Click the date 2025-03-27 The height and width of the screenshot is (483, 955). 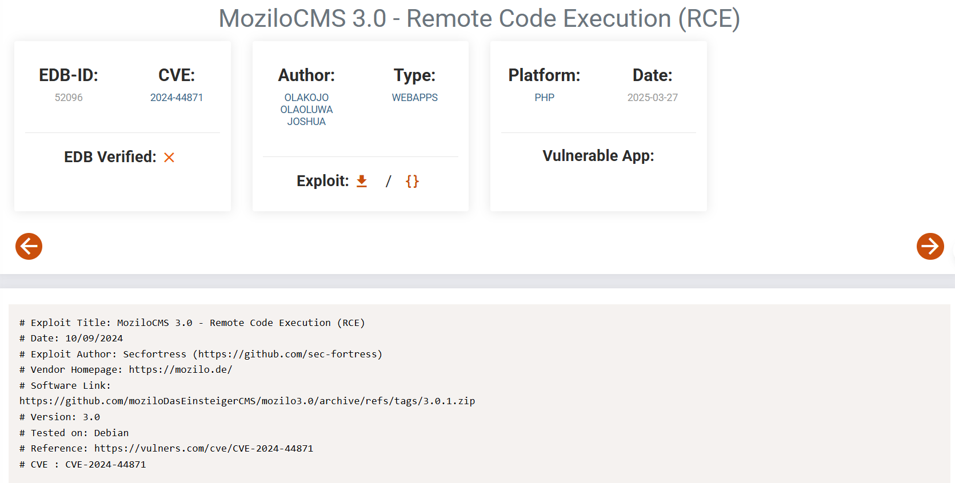point(652,98)
